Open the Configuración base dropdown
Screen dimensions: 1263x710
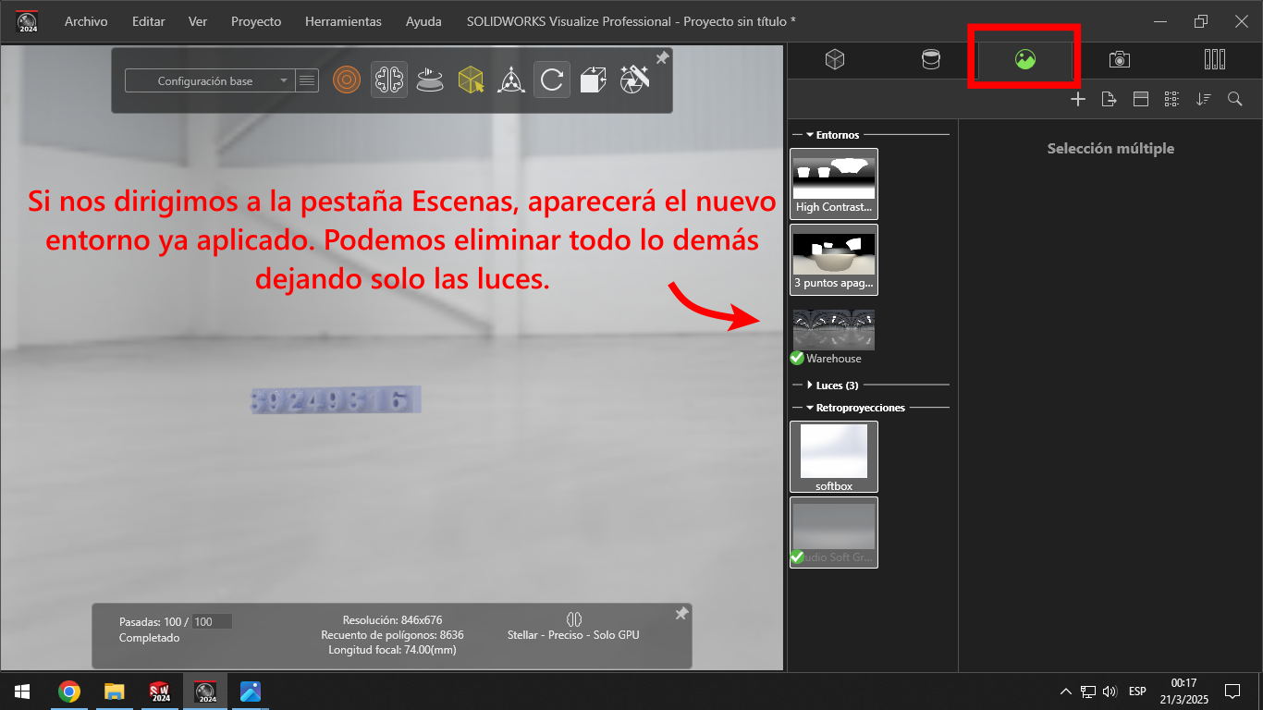pos(209,81)
